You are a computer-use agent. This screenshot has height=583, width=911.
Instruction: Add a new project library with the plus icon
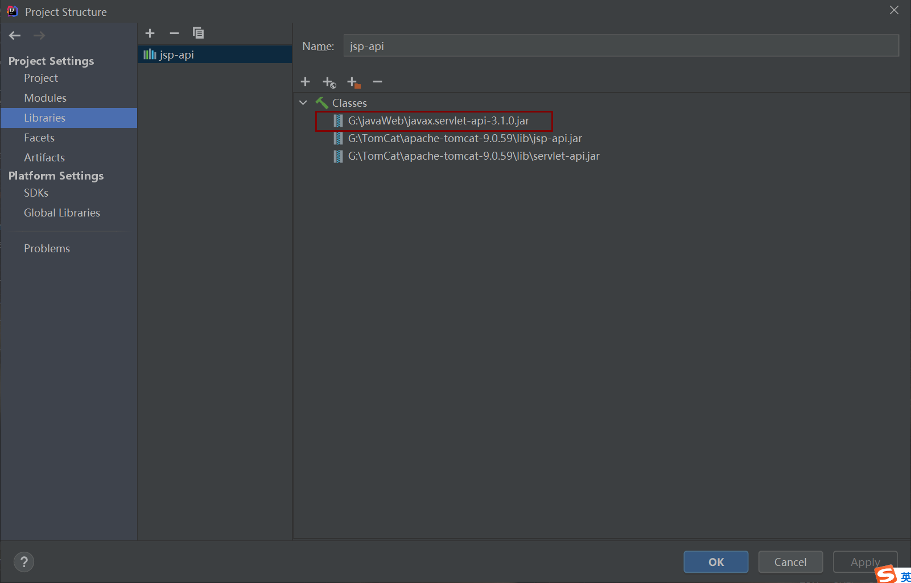150,33
